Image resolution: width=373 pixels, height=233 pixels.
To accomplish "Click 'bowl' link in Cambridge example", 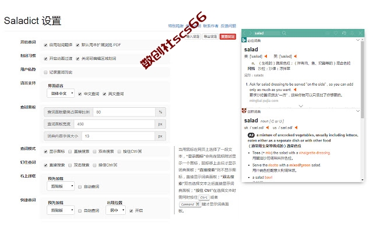I will 268,177.
